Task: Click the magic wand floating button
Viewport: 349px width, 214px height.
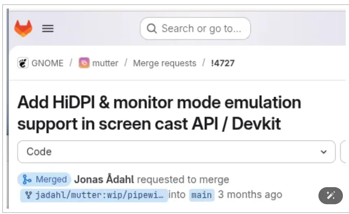Action: 331,195
